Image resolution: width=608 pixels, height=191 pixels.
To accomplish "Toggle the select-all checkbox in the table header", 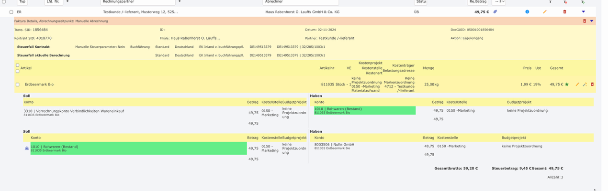I will click(x=4, y=2).
